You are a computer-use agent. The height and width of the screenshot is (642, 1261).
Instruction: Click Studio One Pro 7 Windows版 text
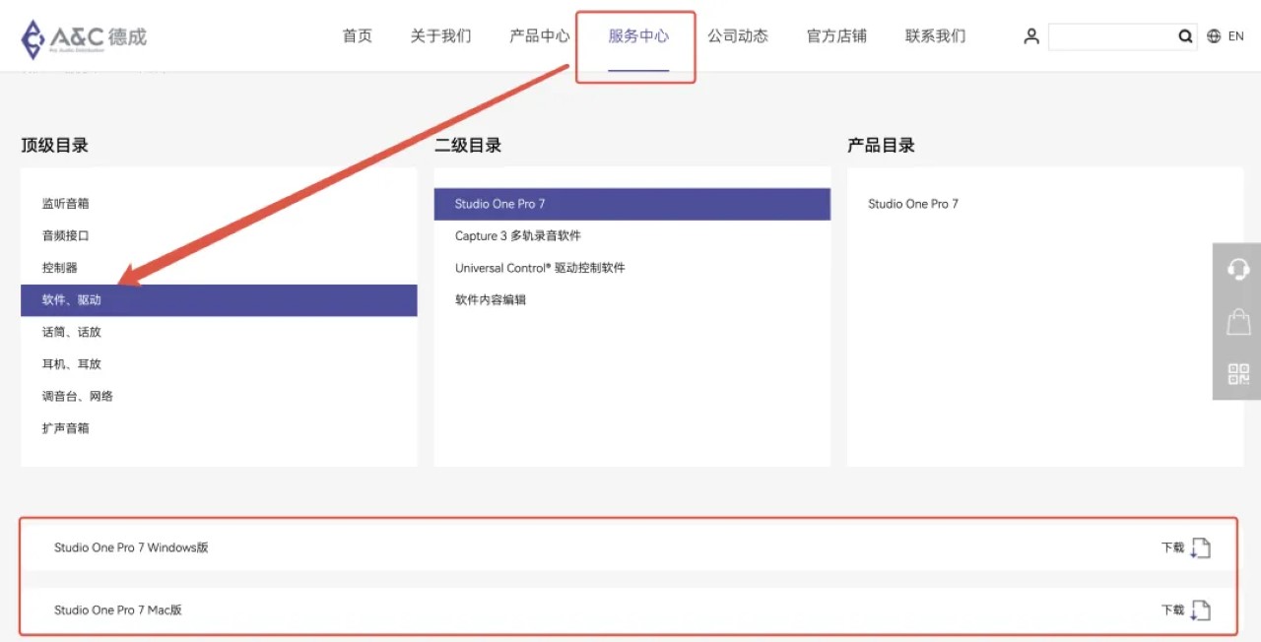tap(131, 547)
